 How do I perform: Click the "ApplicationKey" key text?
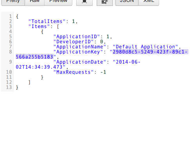coord(78,52)
